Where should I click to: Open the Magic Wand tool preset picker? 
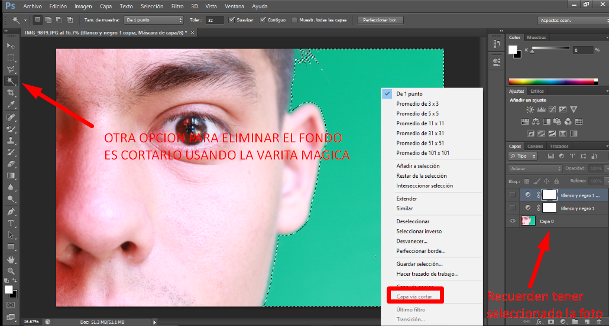(x=25, y=20)
